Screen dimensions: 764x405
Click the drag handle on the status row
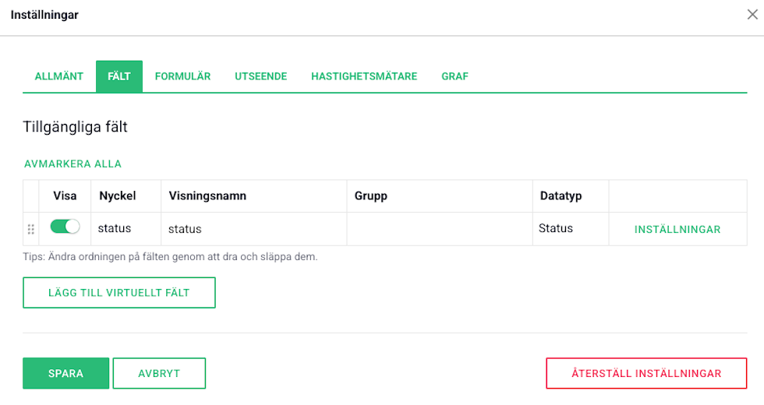point(31,229)
